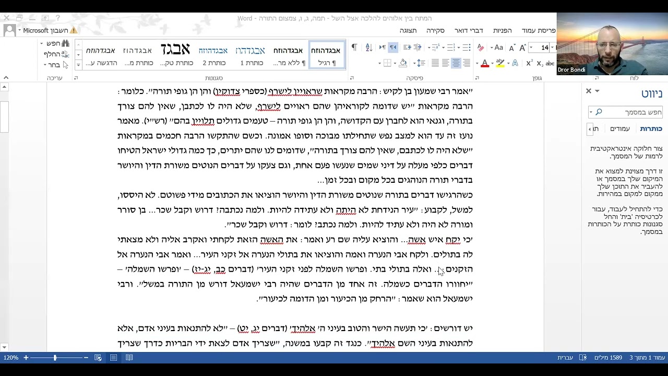Expand the styles gallery more arrow

pyautogui.click(x=78, y=65)
